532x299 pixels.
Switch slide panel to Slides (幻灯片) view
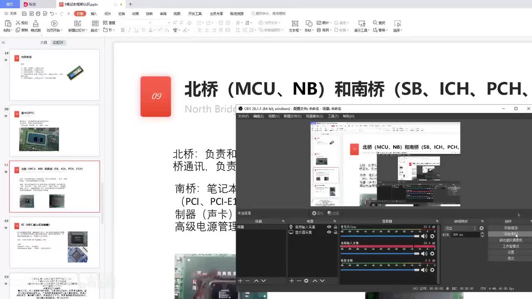(58, 42)
